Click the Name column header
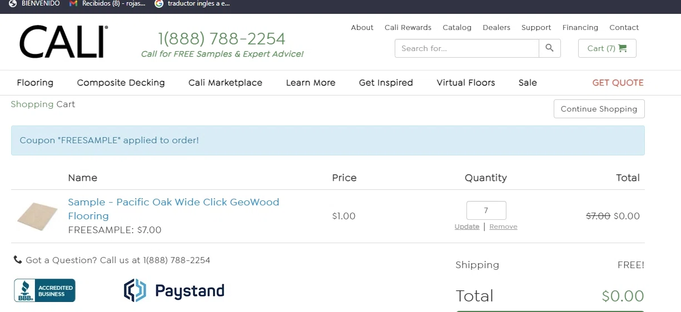The image size is (681, 312). [x=83, y=178]
